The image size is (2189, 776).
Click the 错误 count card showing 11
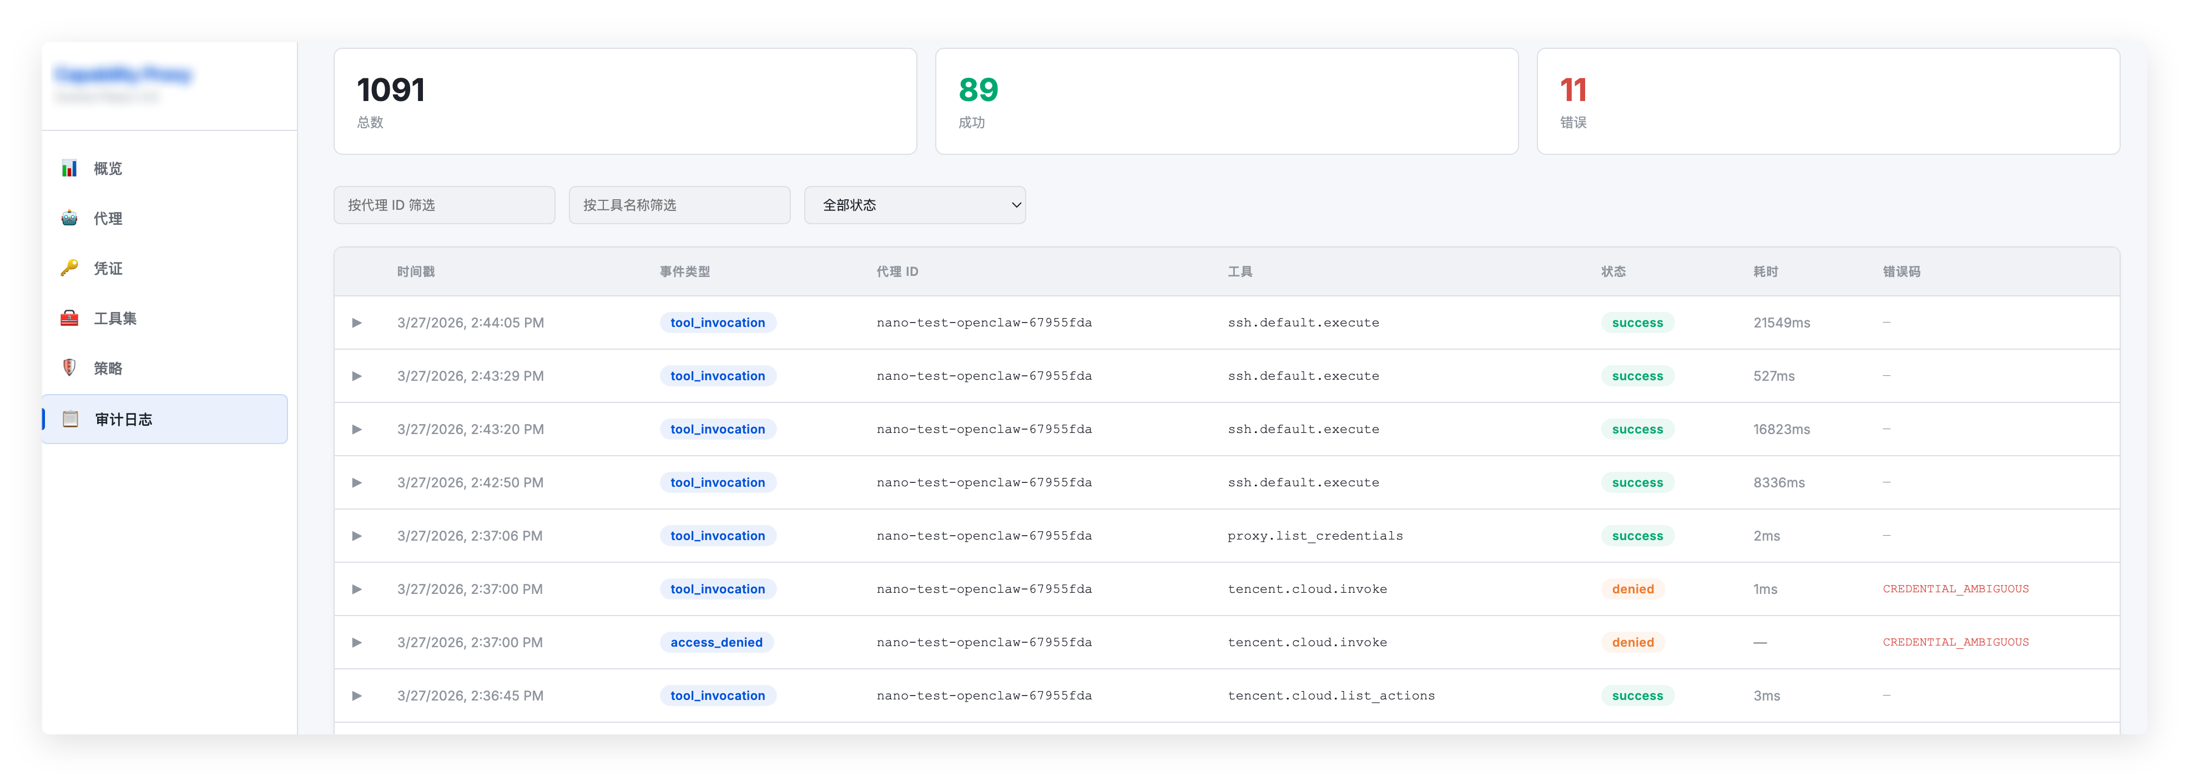click(x=1828, y=101)
